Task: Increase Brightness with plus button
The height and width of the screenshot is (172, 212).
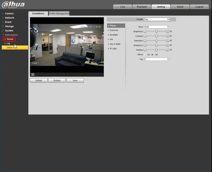Action: click(167, 31)
